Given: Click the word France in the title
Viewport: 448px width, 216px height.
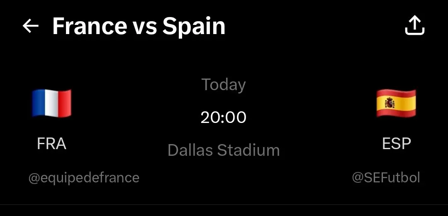Looking at the screenshot, I should tap(90, 26).
